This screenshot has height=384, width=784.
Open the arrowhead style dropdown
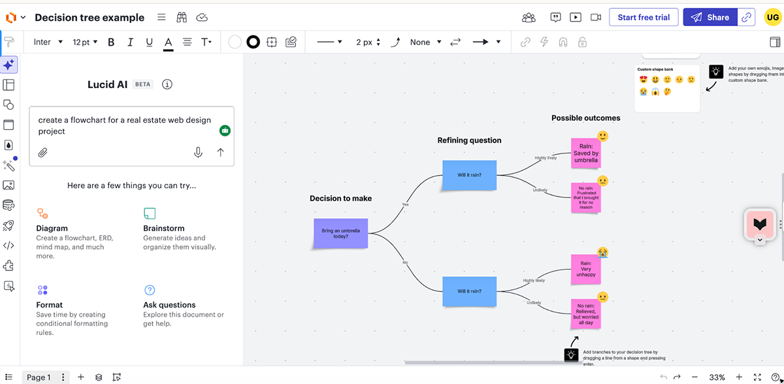point(486,42)
